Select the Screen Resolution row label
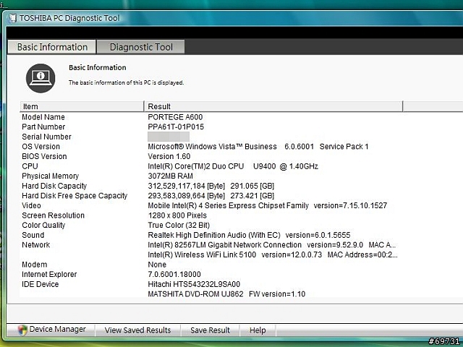Screen dimensions: 463x347 point(53,215)
